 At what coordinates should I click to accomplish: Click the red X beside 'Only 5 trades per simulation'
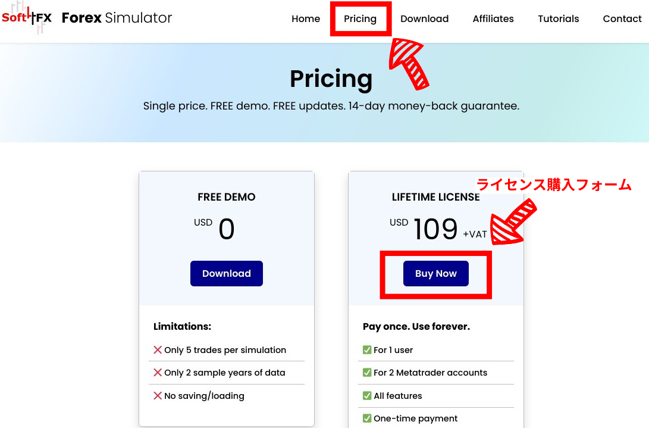point(157,349)
